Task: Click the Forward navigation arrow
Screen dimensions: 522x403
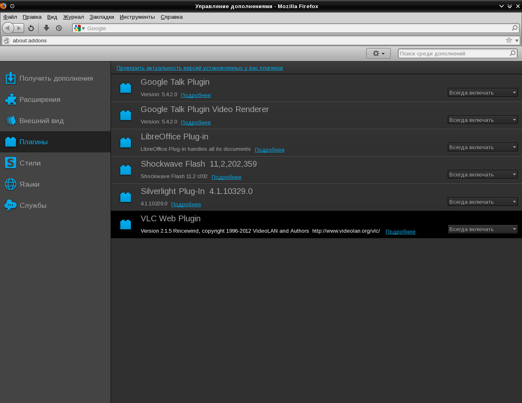Action: (x=19, y=28)
